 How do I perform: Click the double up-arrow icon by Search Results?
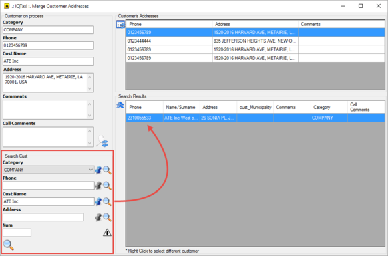click(x=120, y=105)
